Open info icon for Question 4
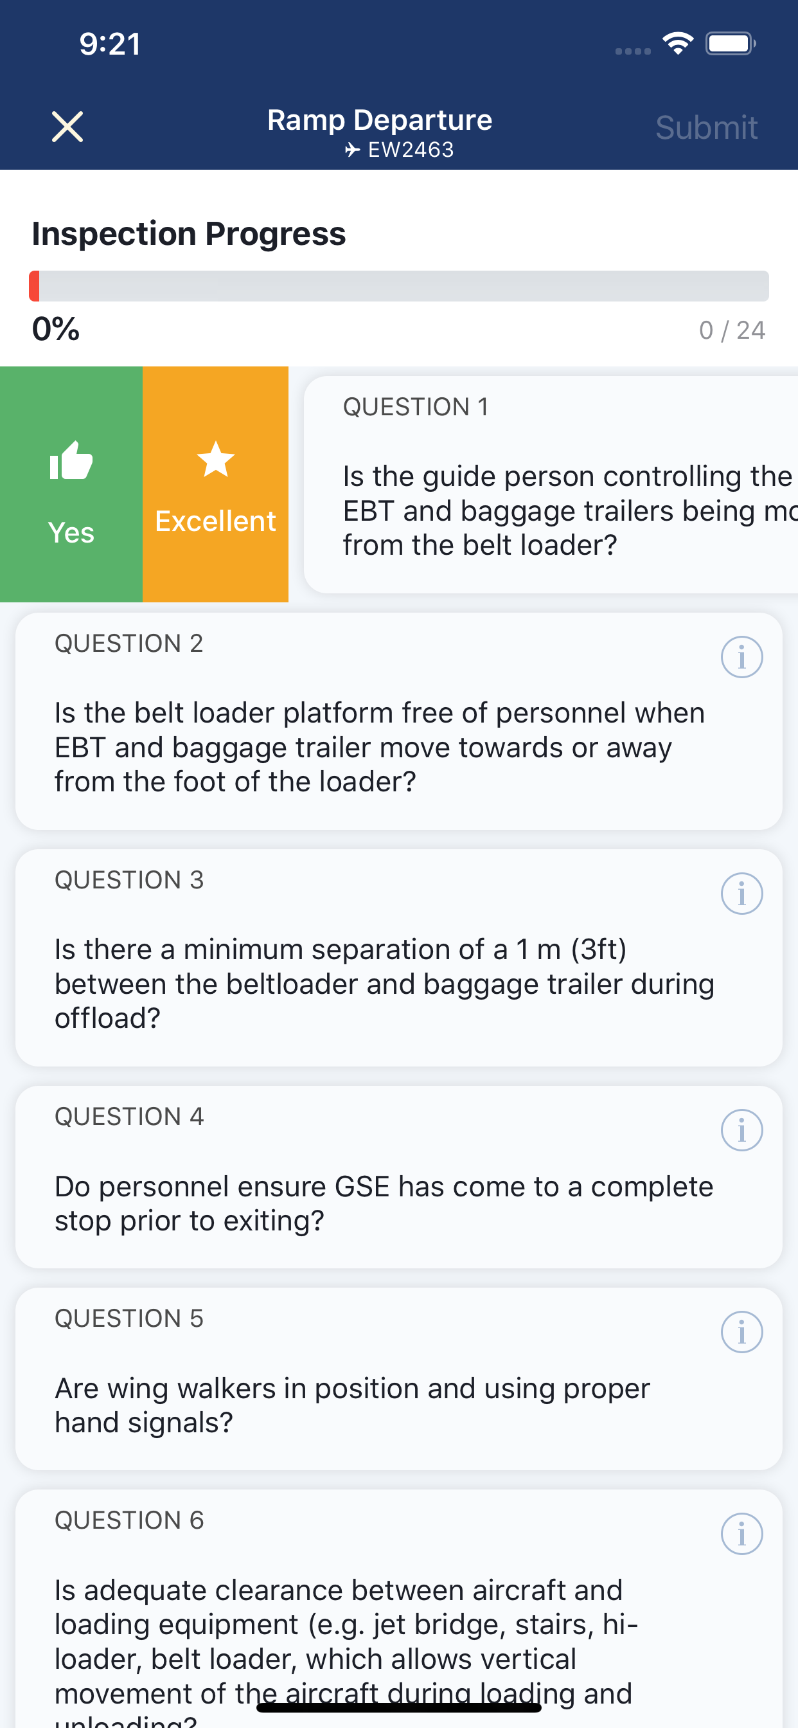 point(741,1130)
